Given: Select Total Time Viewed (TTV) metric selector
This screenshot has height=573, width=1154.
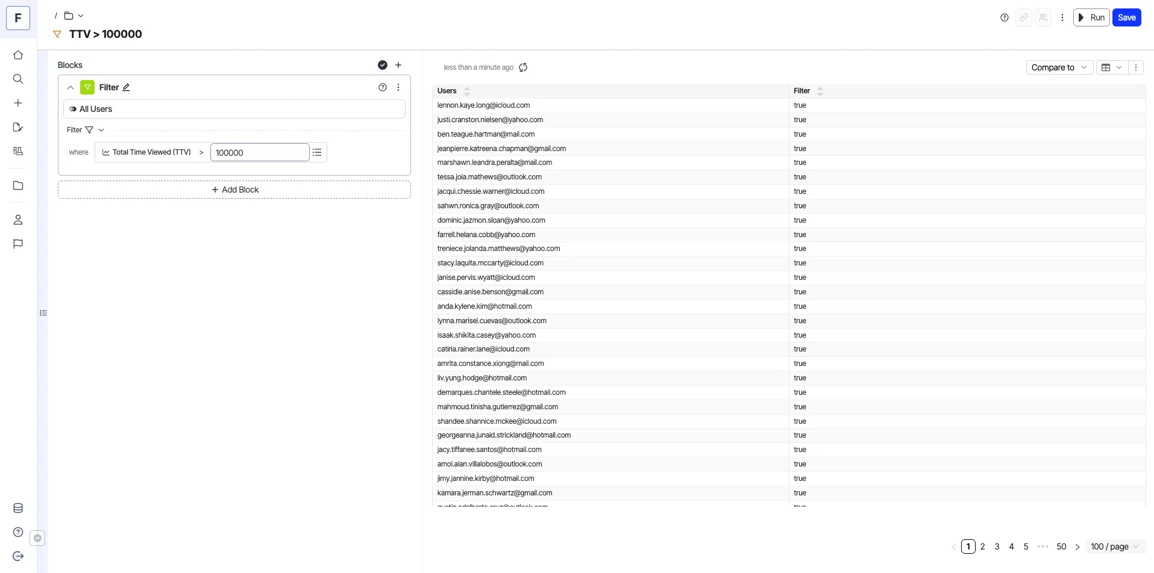Looking at the screenshot, I should (x=146, y=152).
